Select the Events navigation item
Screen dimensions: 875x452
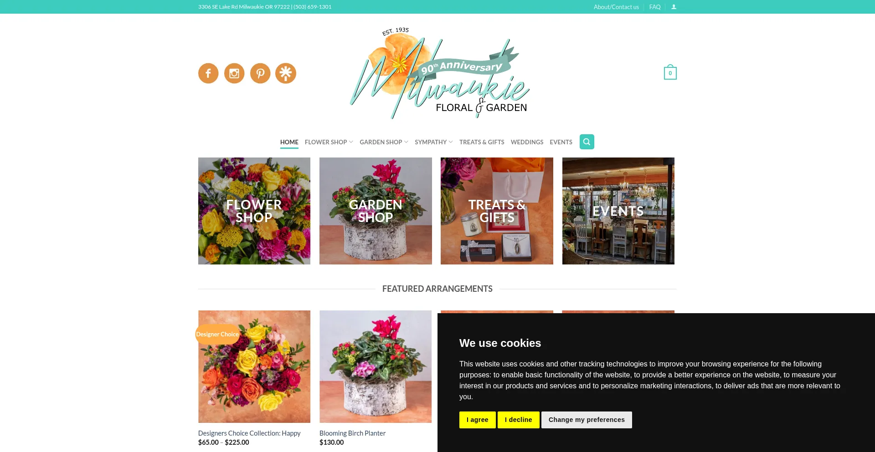click(x=561, y=142)
